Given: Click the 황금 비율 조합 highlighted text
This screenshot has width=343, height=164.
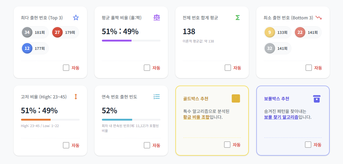Looking at the screenshot, I should point(196,117).
